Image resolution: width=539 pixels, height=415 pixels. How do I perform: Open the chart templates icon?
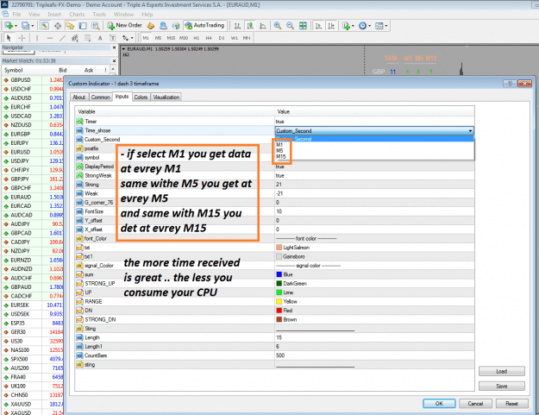[x=379, y=25]
